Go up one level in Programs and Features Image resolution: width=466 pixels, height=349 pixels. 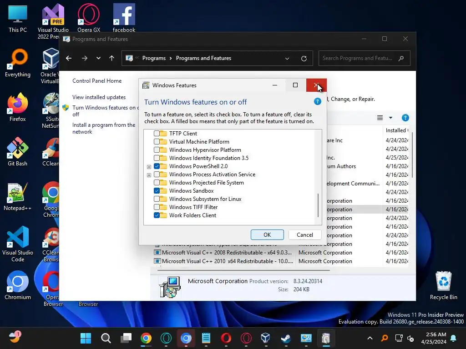pyautogui.click(x=112, y=58)
